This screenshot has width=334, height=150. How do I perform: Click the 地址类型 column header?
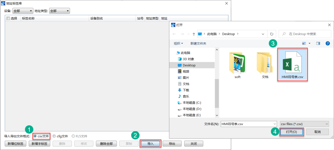(152, 18)
